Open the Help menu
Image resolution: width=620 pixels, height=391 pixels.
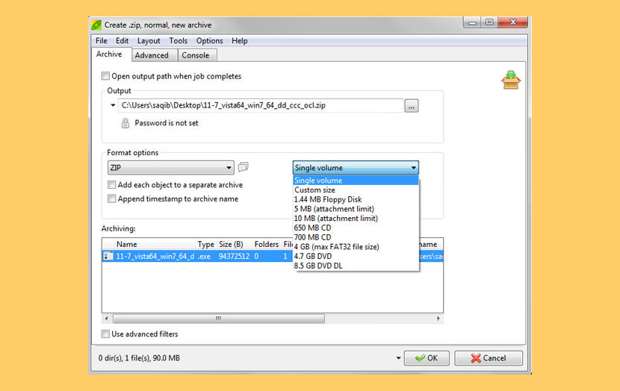point(240,41)
